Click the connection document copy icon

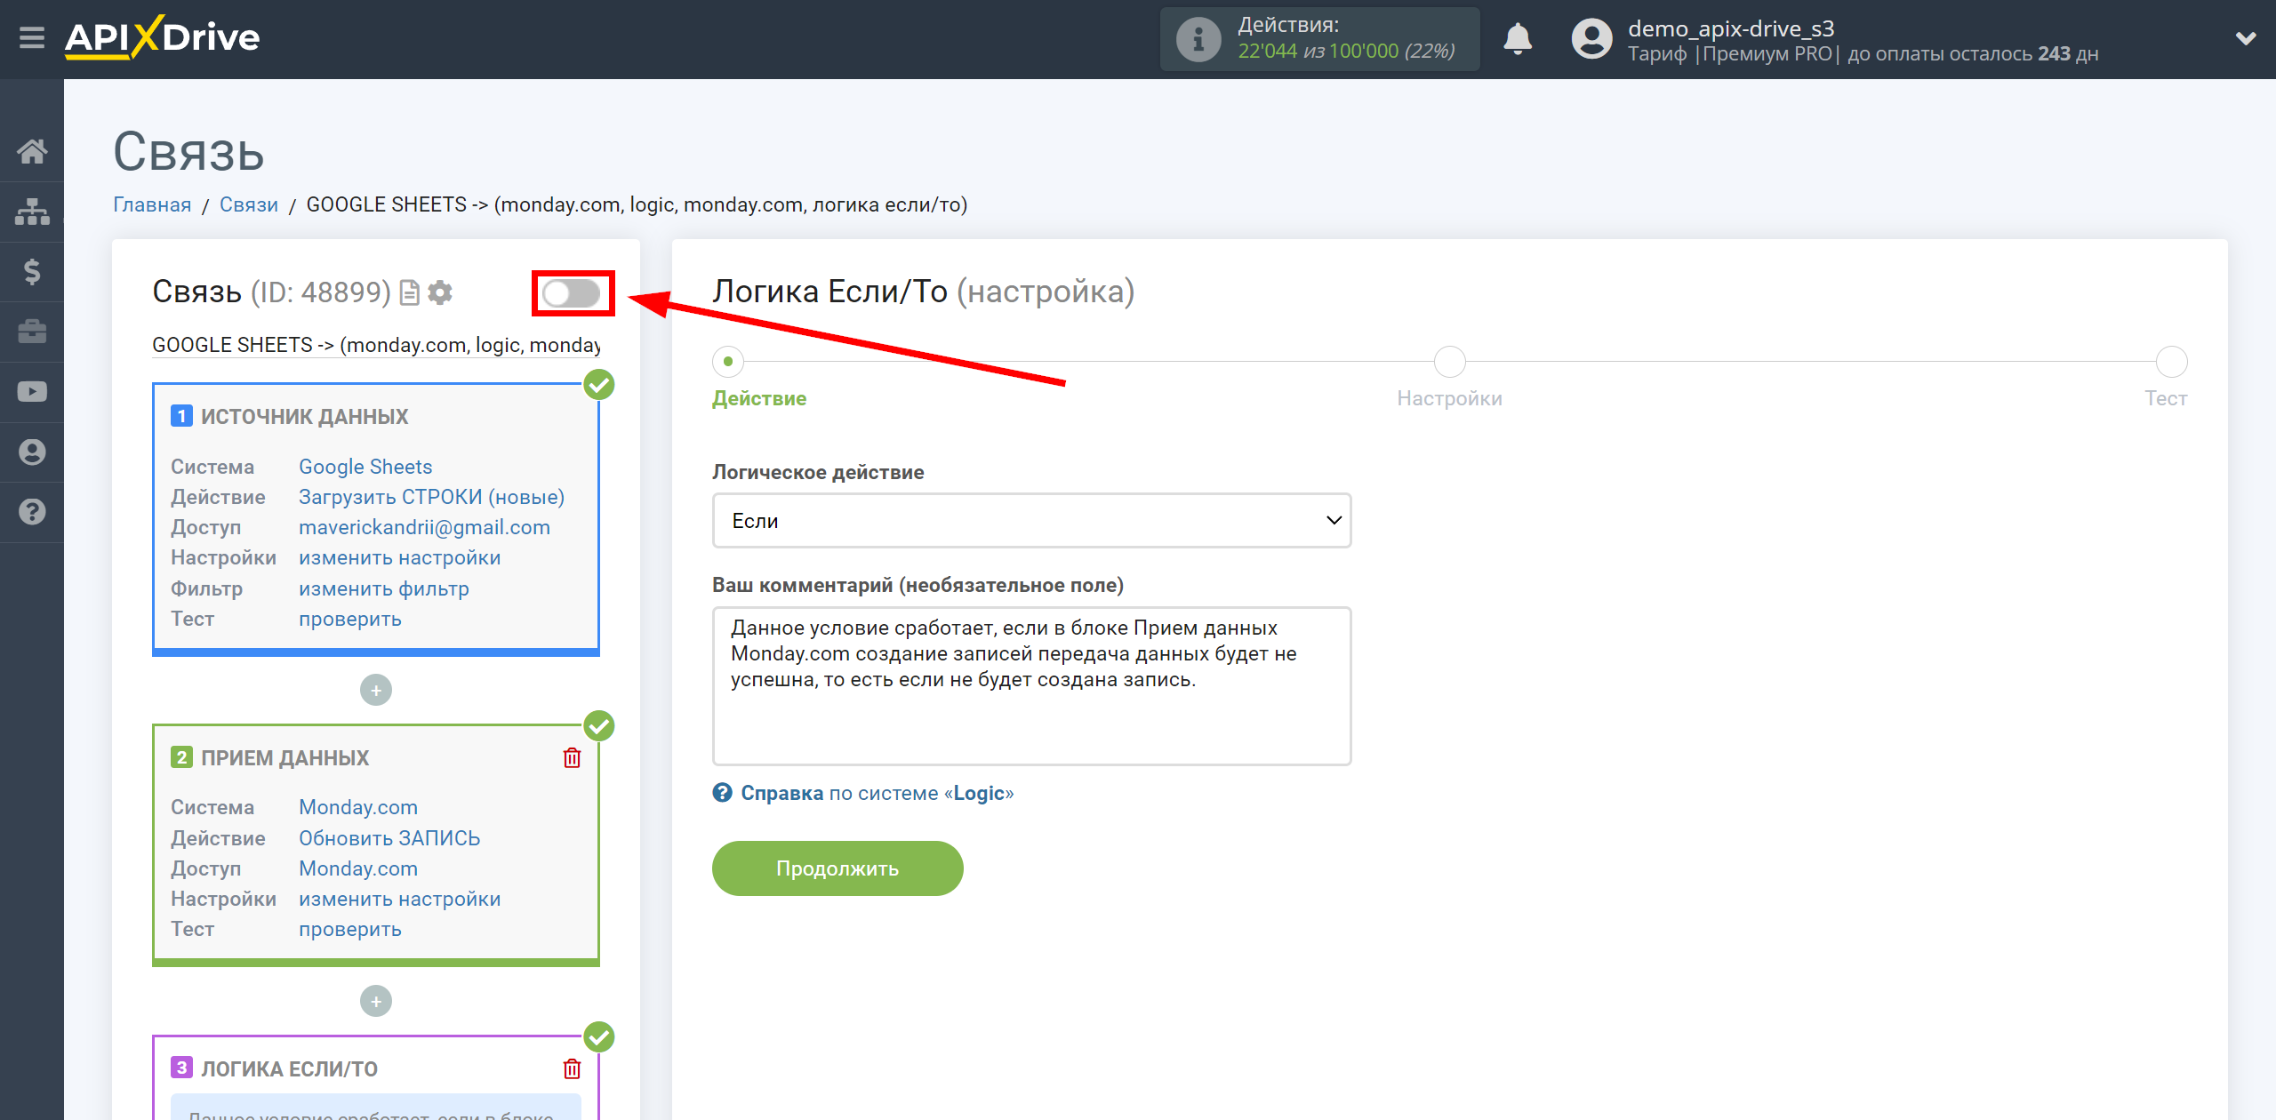tap(409, 292)
